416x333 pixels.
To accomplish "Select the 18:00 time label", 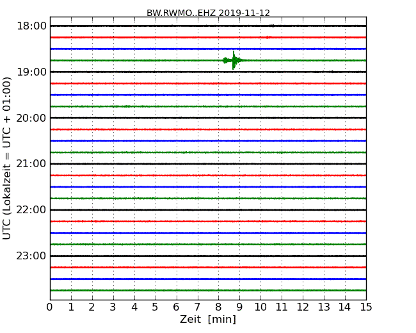I will [x=31, y=26].
